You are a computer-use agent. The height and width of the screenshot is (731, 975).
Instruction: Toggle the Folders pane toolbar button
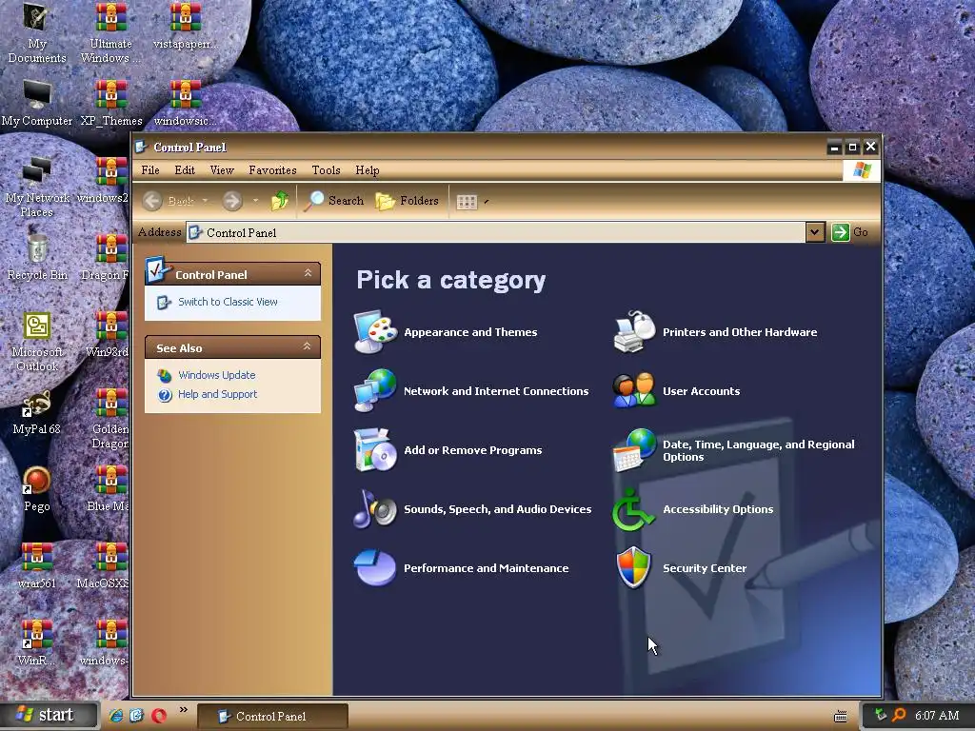(x=408, y=200)
